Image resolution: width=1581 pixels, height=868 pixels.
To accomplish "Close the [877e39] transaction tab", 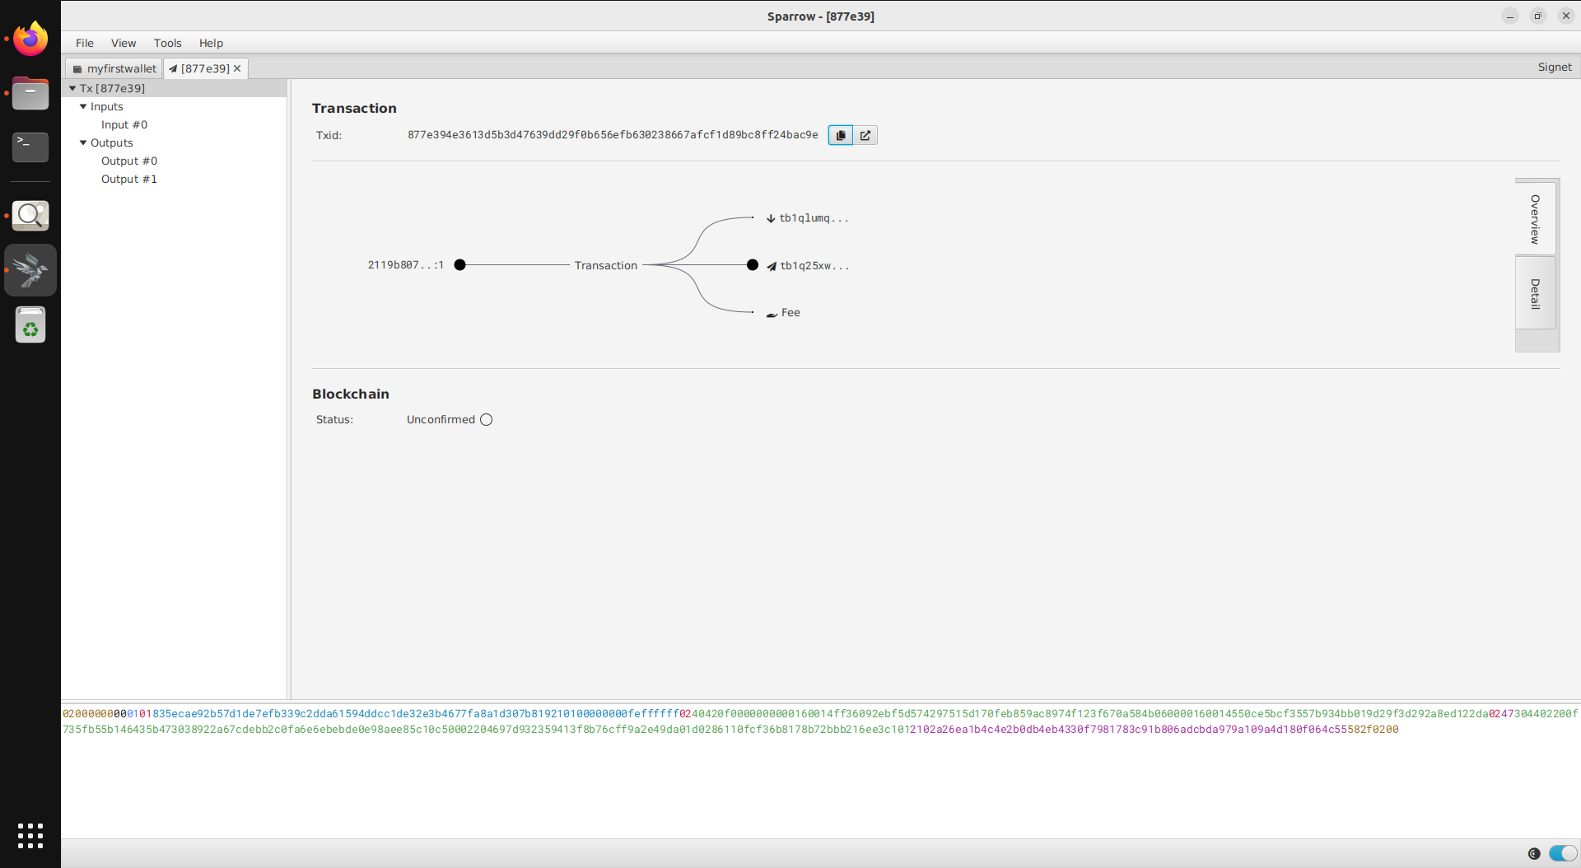I will pos(237,68).
